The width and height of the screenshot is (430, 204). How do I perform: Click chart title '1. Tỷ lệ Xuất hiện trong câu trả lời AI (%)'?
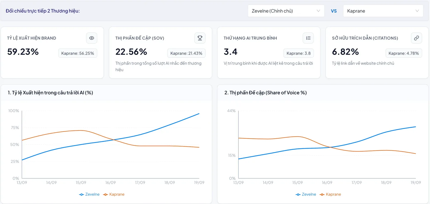(x=51, y=93)
